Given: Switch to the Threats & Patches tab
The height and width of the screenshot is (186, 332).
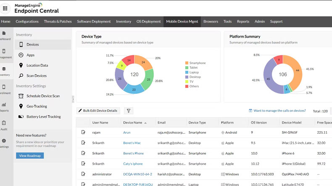Looking at the screenshot, I should click(58, 21).
